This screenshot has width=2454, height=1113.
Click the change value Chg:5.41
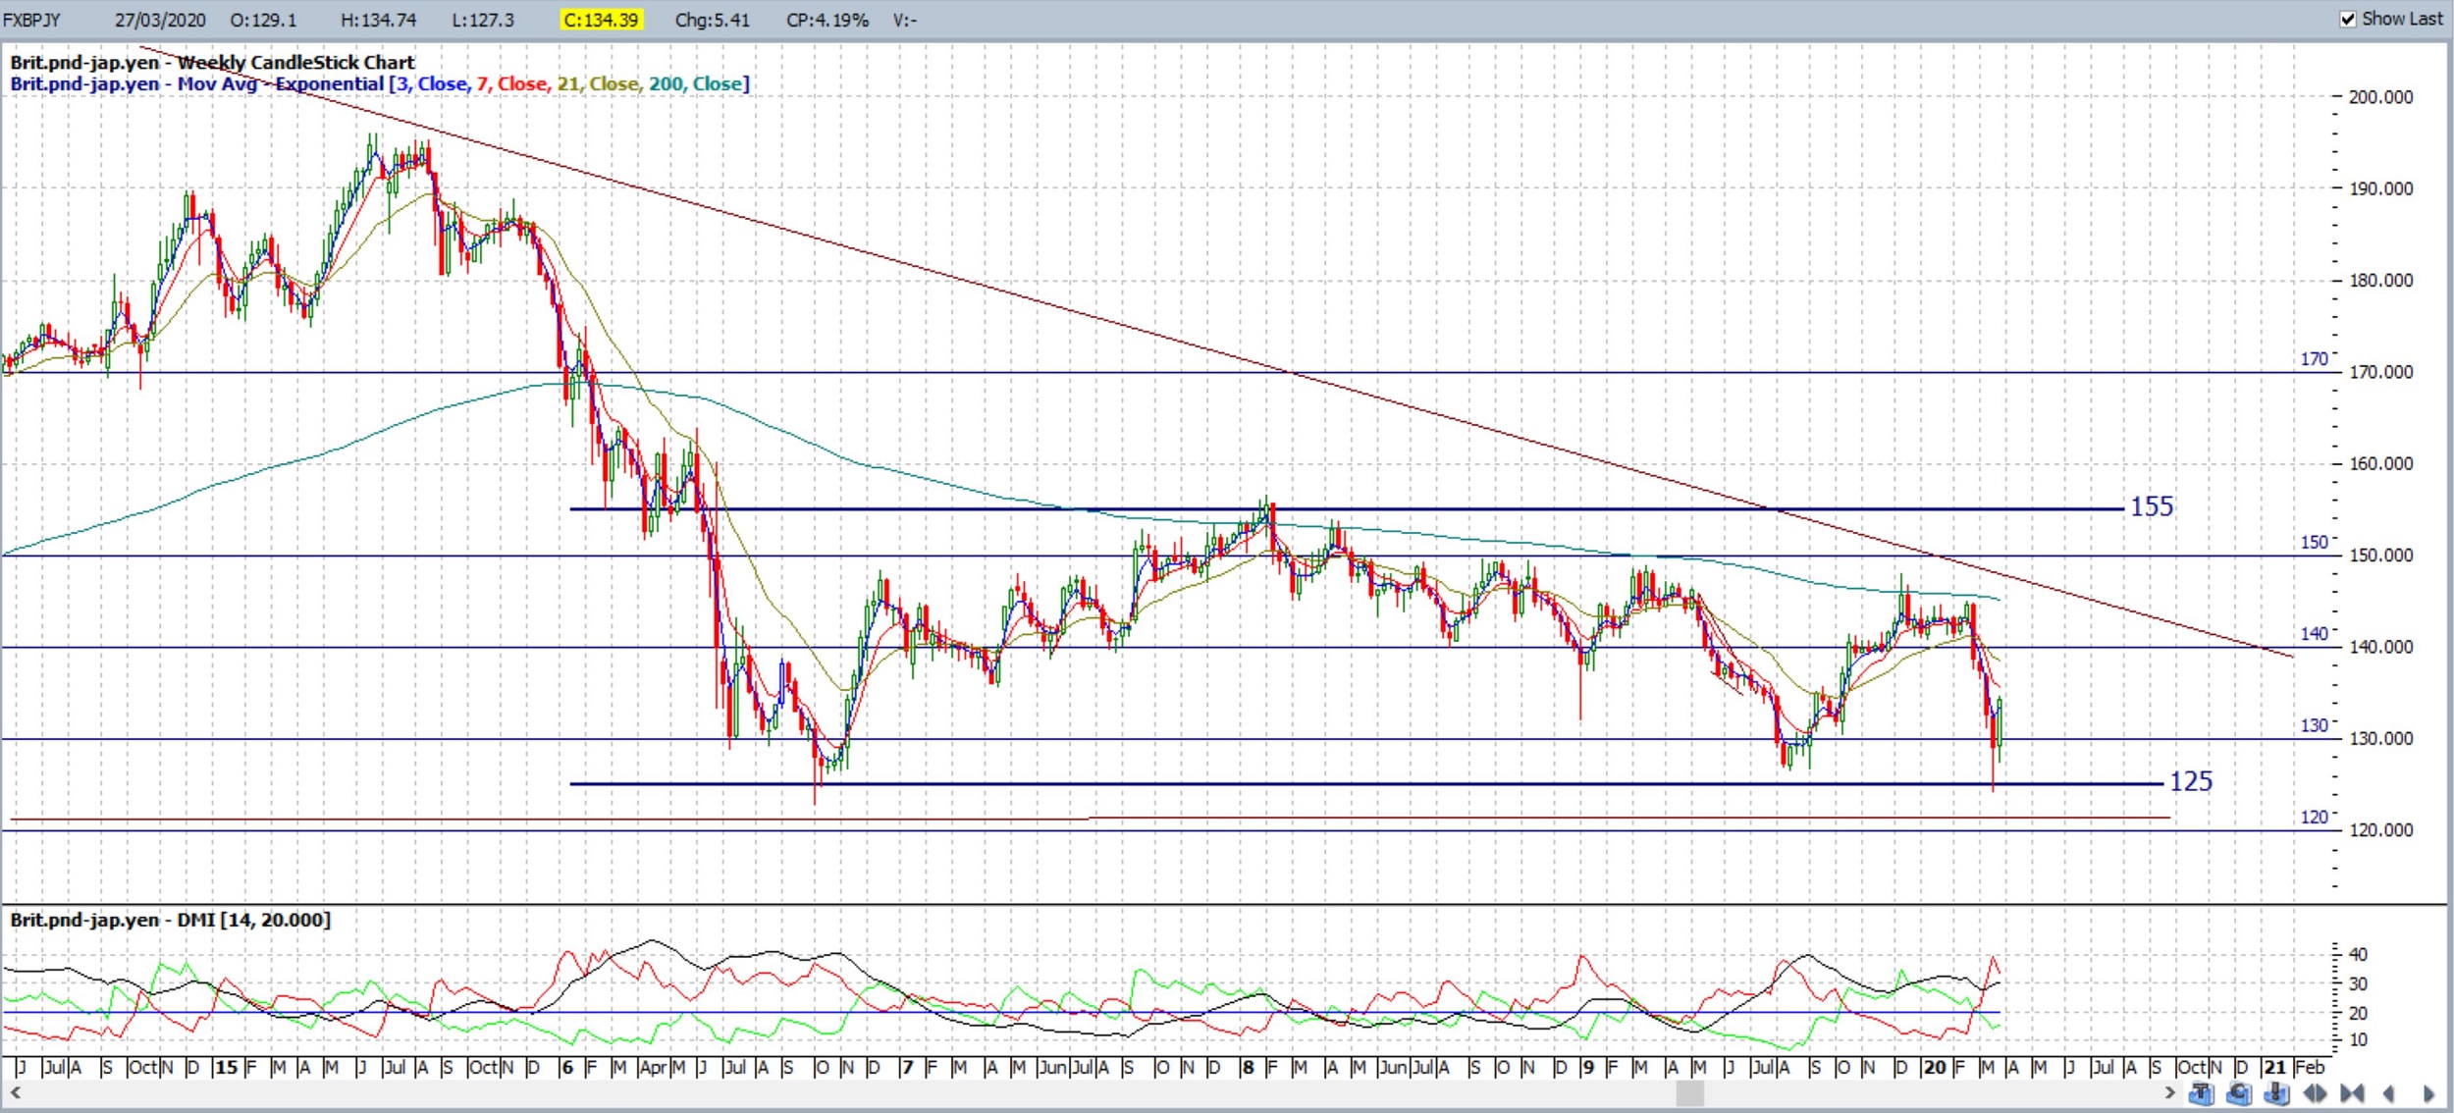[x=712, y=20]
